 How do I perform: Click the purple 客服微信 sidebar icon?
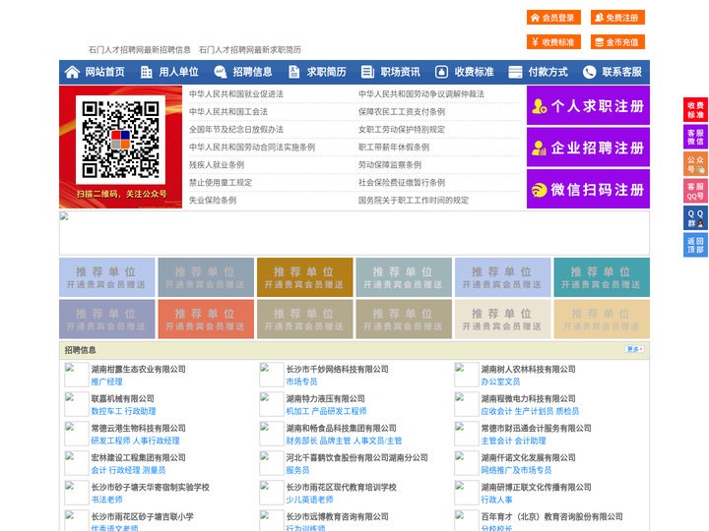pyautogui.click(x=695, y=137)
